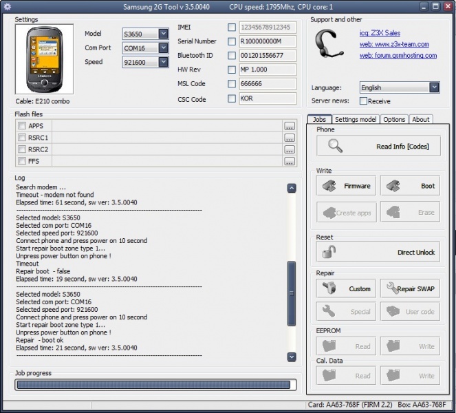Enable Receive server news checkbox
The height and width of the screenshot is (413, 456).
coord(363,101)
